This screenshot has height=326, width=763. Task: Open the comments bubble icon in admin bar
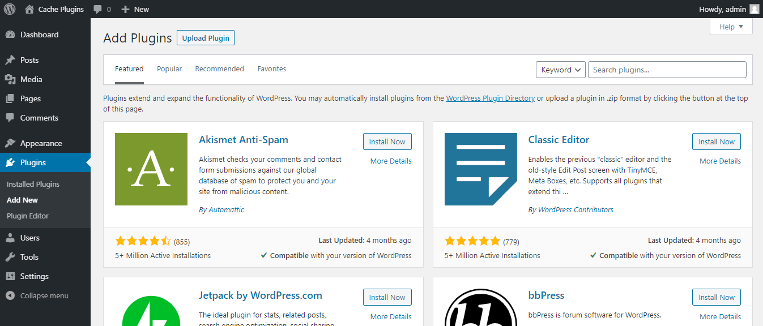click(x=98, y=9)
